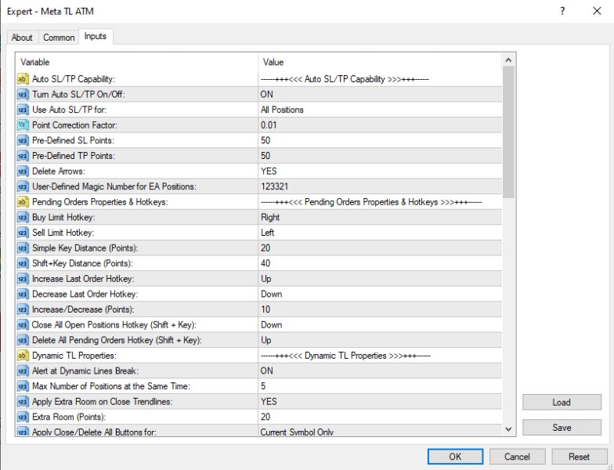Edit the Magic Number value 123321
Screen dimensions: 614x470
click(380, 186)
